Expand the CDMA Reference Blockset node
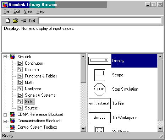This screenshot has height=140, width=165. click(5, 115)
